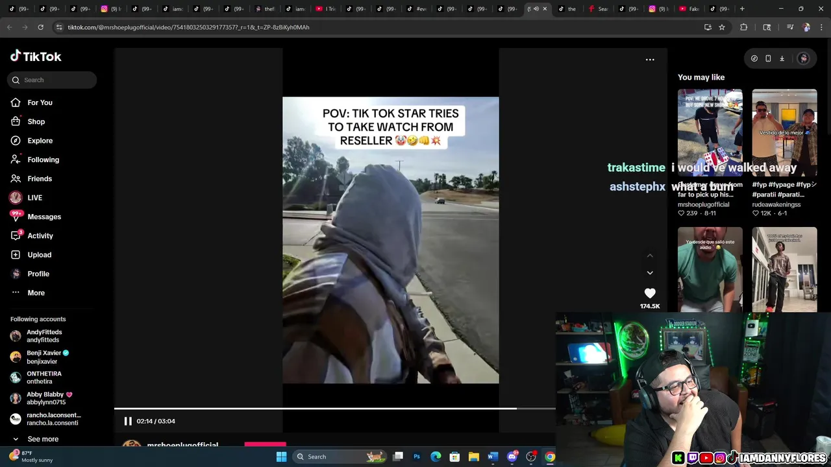Open Microsoft Edge from the taskbar

pos(436,457)
